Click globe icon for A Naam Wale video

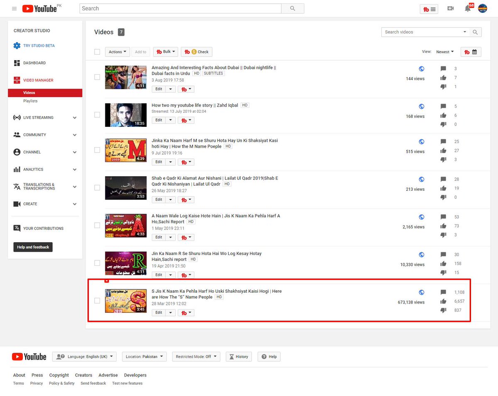[x=422, y=217]
